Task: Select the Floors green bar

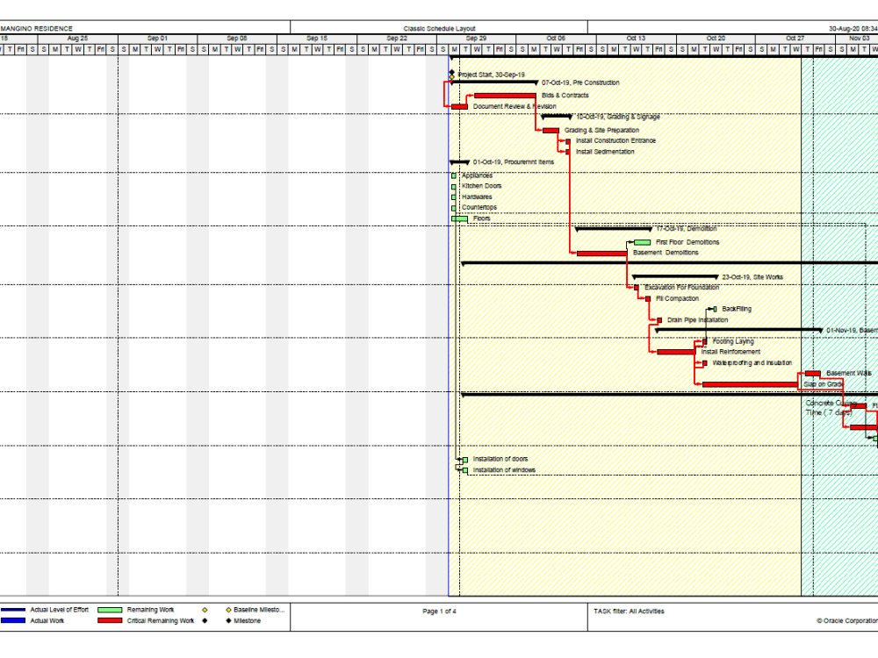Action: point(460,218)
